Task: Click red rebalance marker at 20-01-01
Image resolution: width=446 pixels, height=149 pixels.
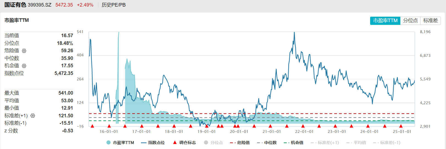Action: [238, 126]
